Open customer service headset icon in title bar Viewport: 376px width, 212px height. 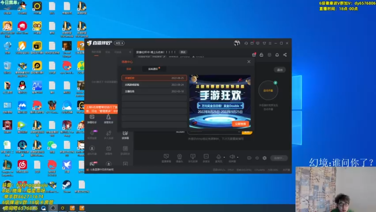pyautogui.click(x=246, y=43)
